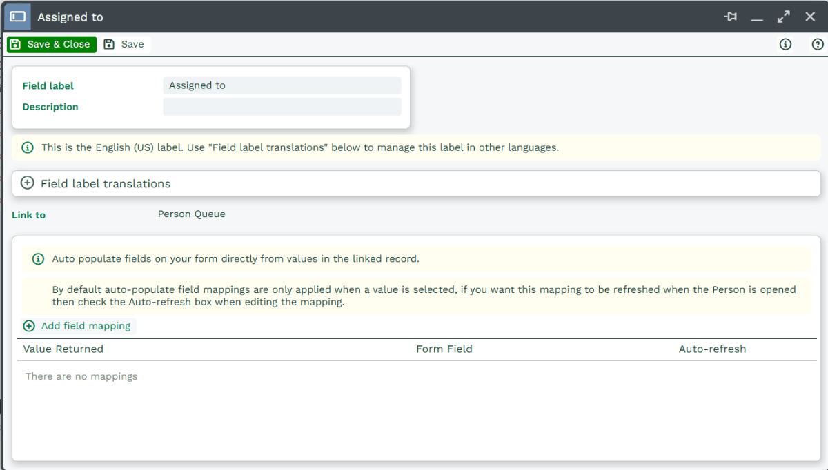Edit the Field label input containing Assigned to
Screen dimensions: 828x470
point(282,85)
